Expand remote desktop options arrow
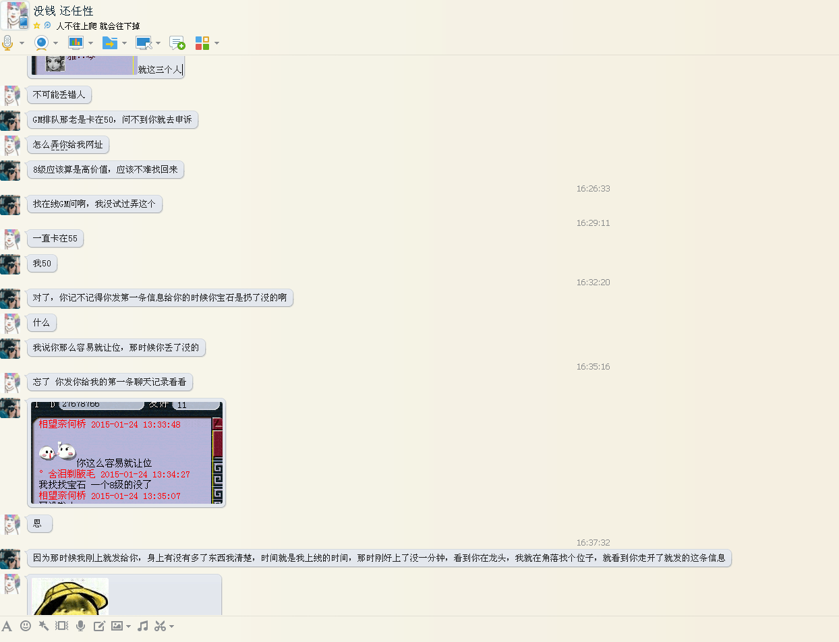 (x=158, y=43)
